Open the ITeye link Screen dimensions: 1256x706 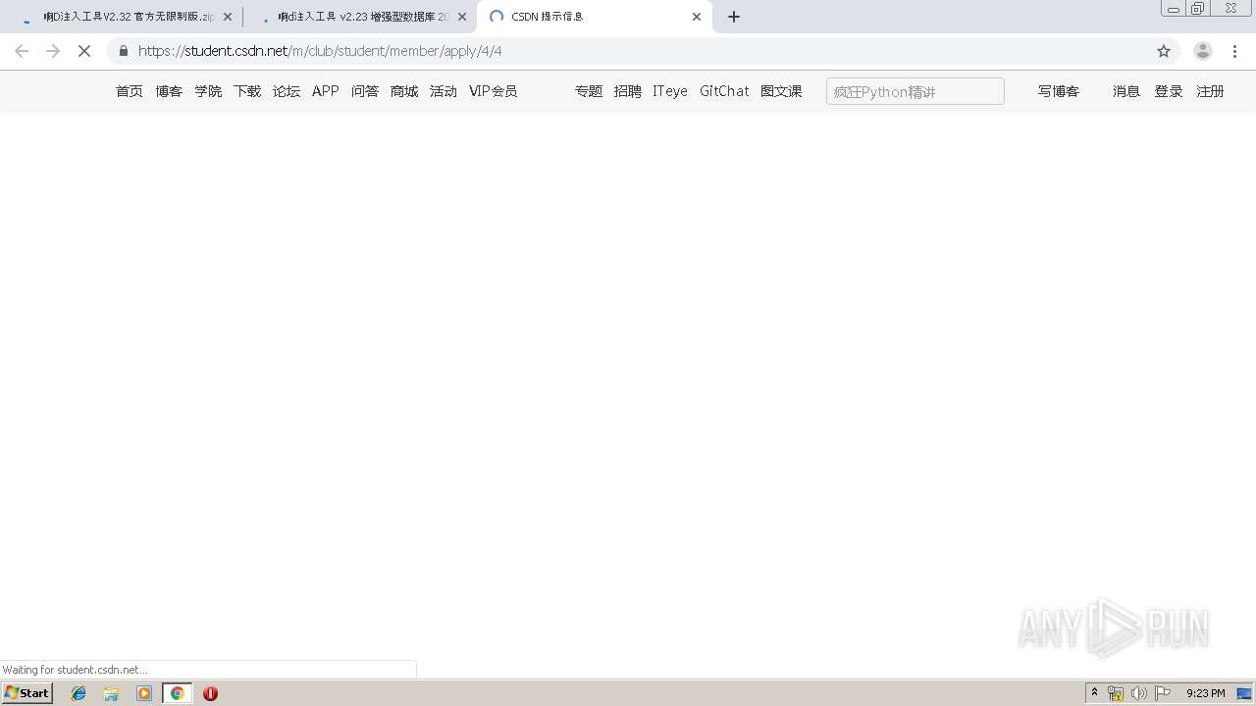[670, 91]
